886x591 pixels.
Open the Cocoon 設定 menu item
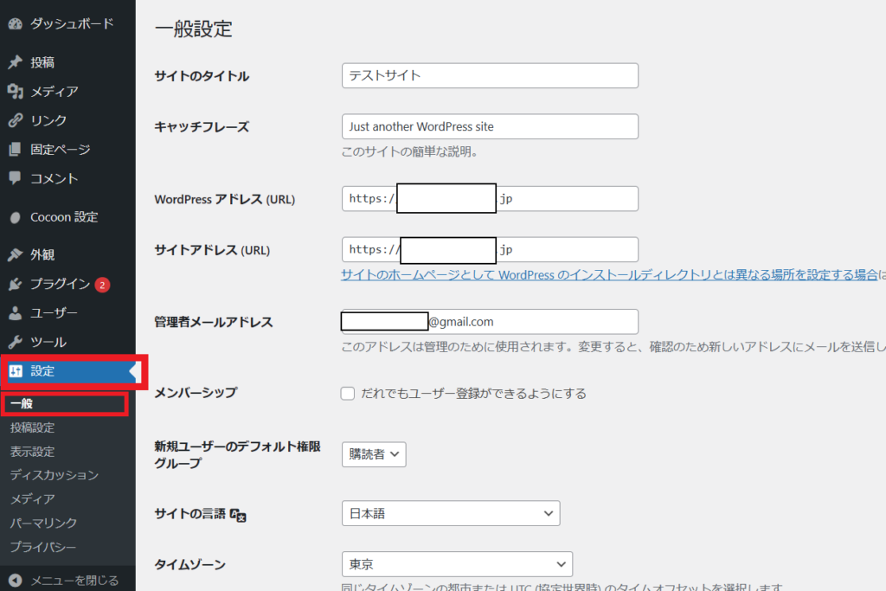pyautogui.click(x=64, y=217)
